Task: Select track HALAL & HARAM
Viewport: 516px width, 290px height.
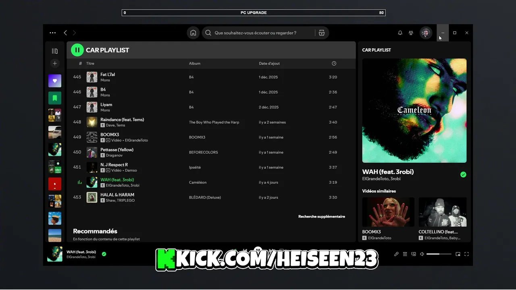Action: [211, 197]
